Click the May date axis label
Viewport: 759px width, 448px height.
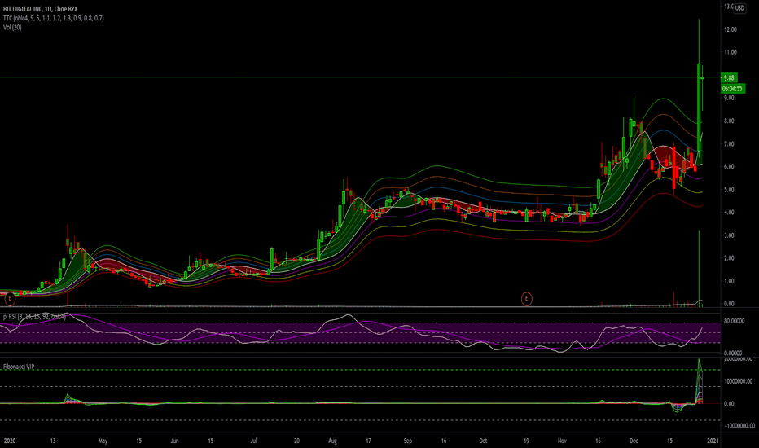(x=103, y=441)
